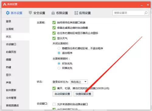Open 登录后状态为 dropdown 我在线上
Screen dimensions: 152x111
coord(79,82)
